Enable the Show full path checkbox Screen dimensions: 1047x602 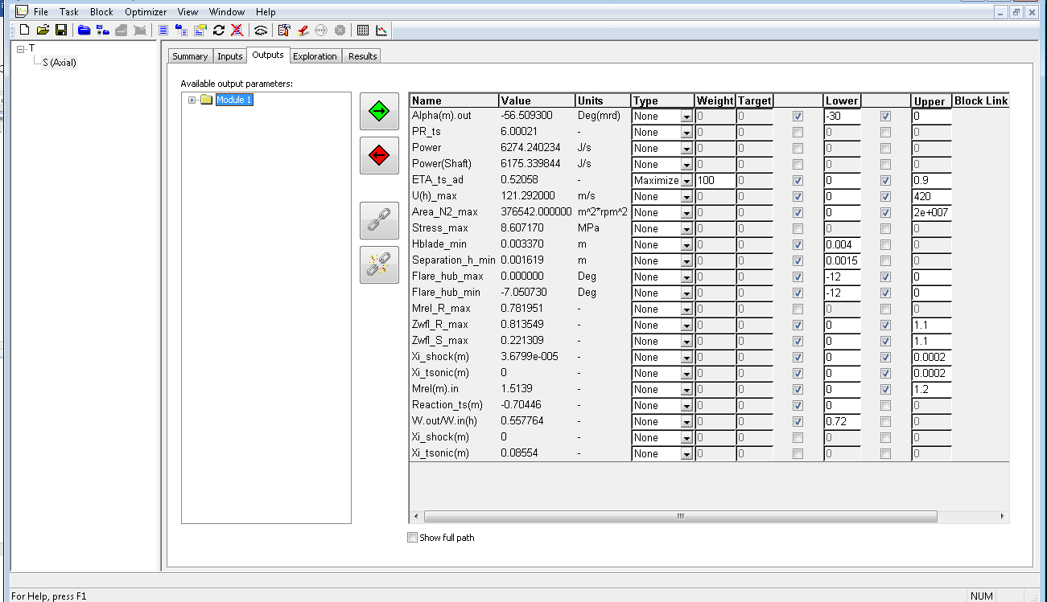point(413,538)
